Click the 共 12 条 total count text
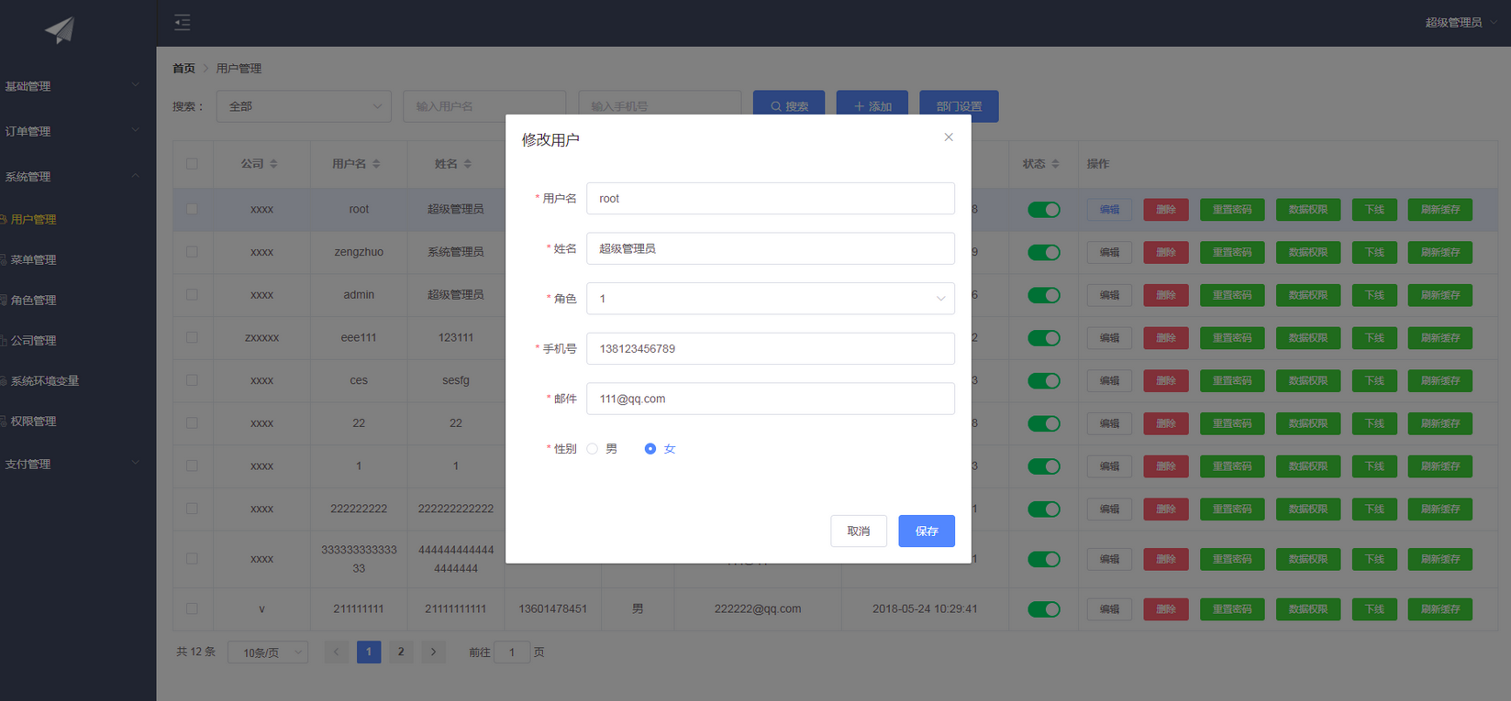The image size is (1511, 701). pyautogui.click(x=195, y=652)
